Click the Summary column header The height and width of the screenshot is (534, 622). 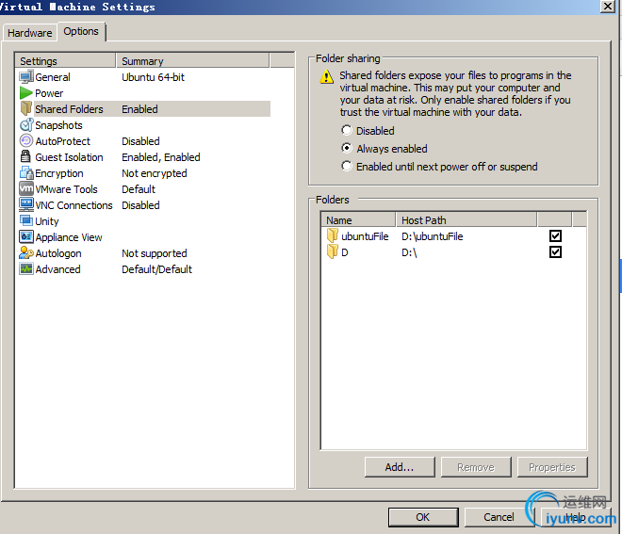pyautogui.click(x=193, y=60)
